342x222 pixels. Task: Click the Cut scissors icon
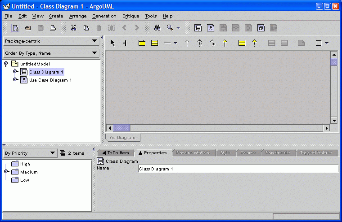click(x=73, y=28)
